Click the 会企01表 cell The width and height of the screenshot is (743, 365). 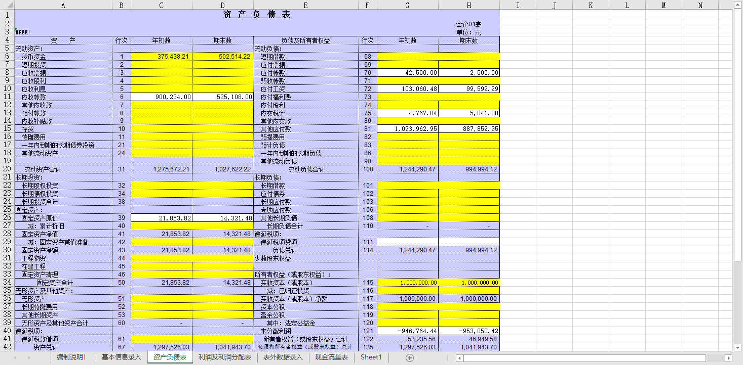(x=469, y=24)
